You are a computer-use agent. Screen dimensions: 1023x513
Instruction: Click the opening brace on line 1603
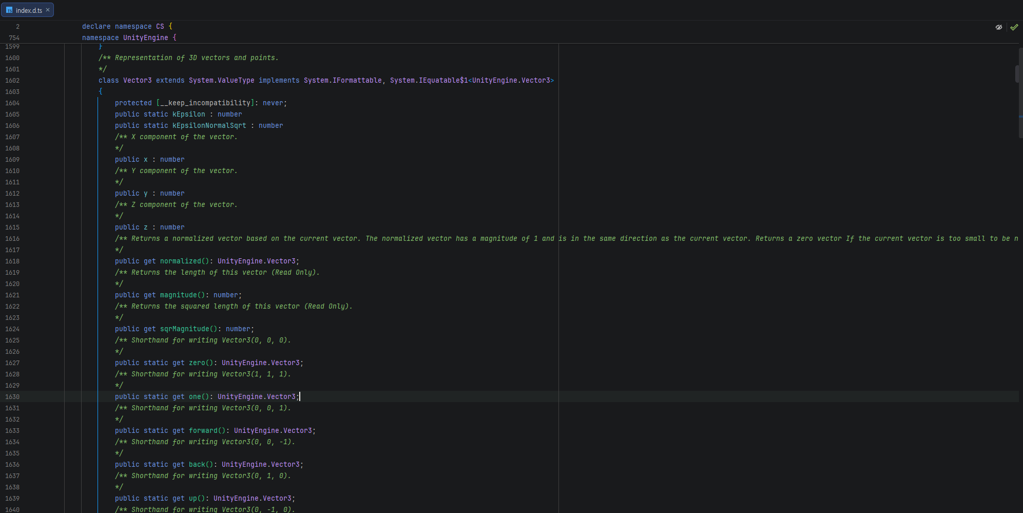(101, 91)
